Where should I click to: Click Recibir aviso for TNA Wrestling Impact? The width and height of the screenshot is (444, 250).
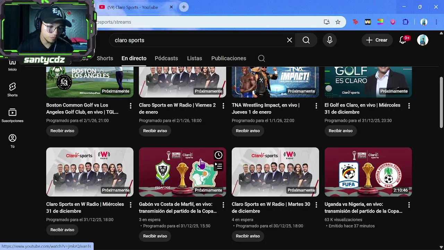(x=248, y=131)
